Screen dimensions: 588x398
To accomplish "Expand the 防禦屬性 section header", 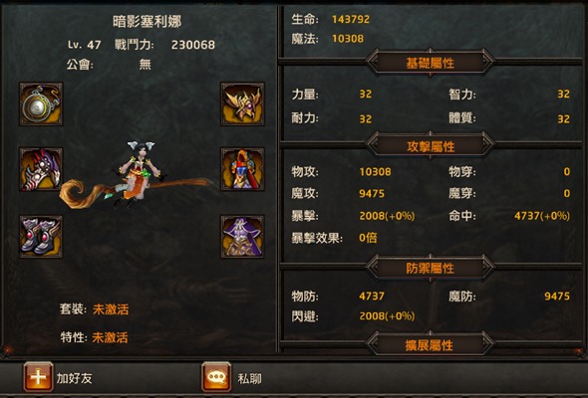I will [431, 268].
